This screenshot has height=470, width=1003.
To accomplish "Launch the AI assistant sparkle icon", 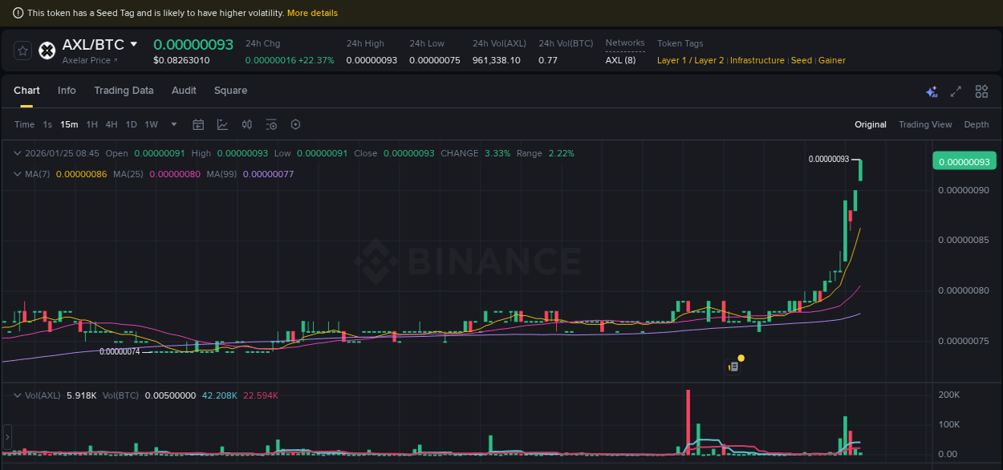I will tap(932, 91).
